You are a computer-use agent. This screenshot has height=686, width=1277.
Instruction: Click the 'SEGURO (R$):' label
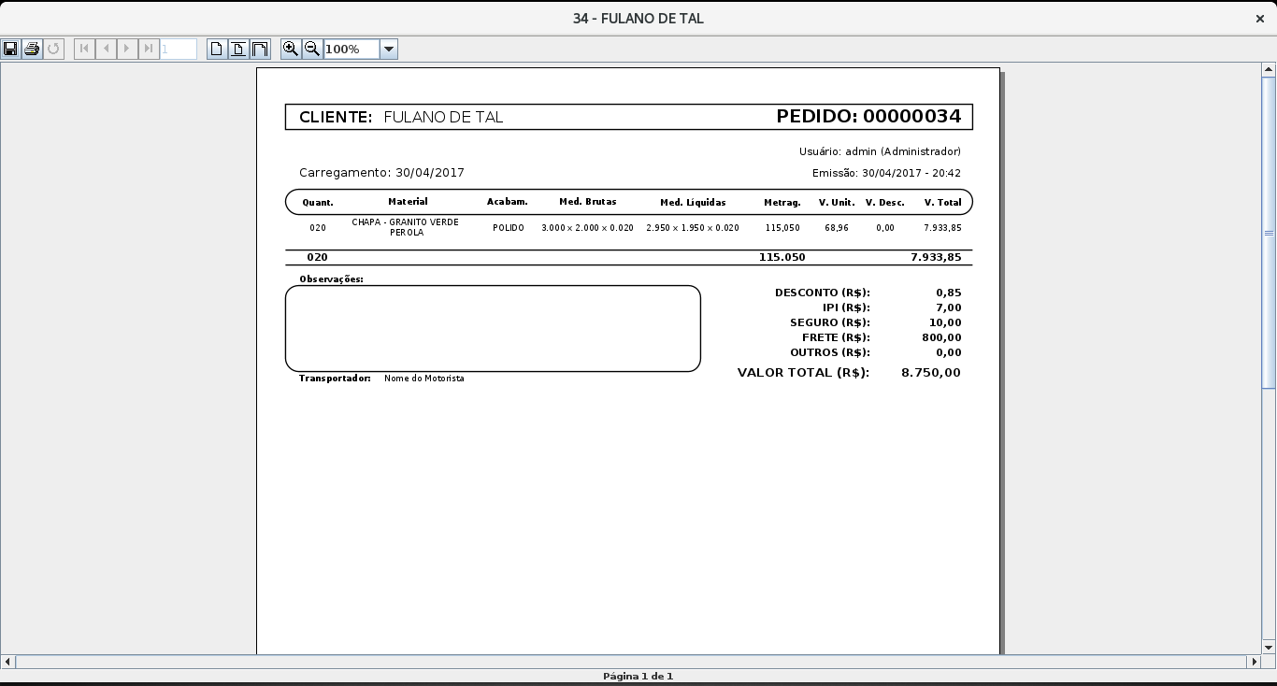point(829,322)
